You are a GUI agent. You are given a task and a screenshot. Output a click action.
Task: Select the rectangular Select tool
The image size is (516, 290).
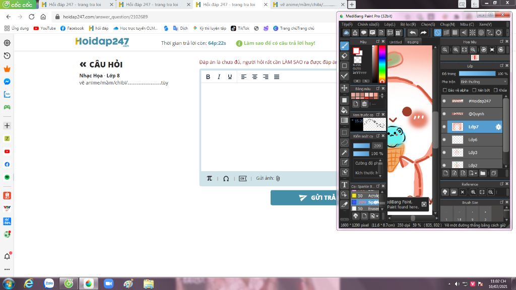pyautogui.click(x=344, y=132)
